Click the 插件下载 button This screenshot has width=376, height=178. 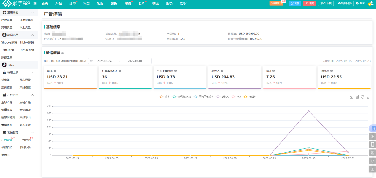pyautogui.click(x=326, y=4)
